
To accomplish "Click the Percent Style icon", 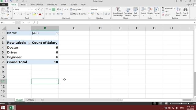I will (x=98, y=14).
